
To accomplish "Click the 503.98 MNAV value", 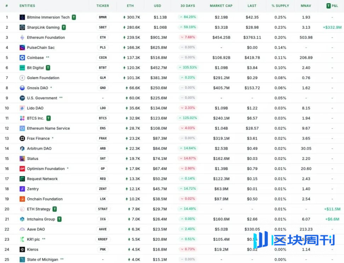I will click(x=306, y=37).
